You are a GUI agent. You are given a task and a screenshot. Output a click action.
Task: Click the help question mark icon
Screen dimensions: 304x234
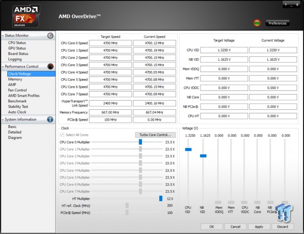286,4
